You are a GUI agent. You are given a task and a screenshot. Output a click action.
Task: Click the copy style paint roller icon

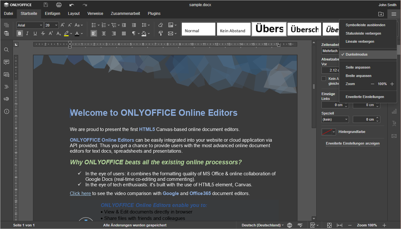161,33
